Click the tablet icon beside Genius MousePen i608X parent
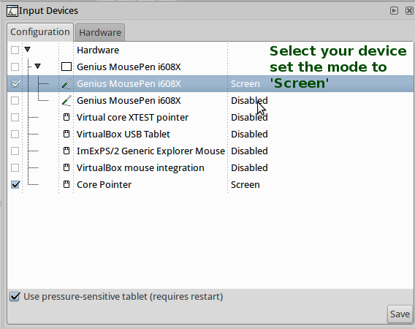Viewport: 415px width, 329px height. tap(66, 67)
